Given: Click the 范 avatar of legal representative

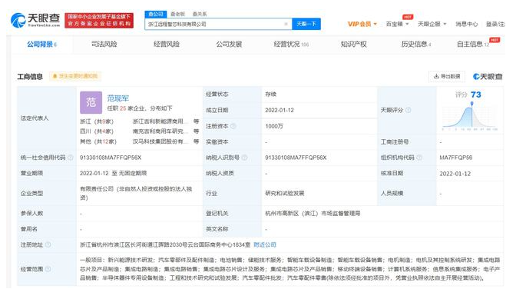Looking at the screenshot, I should [x=91, y=102].
